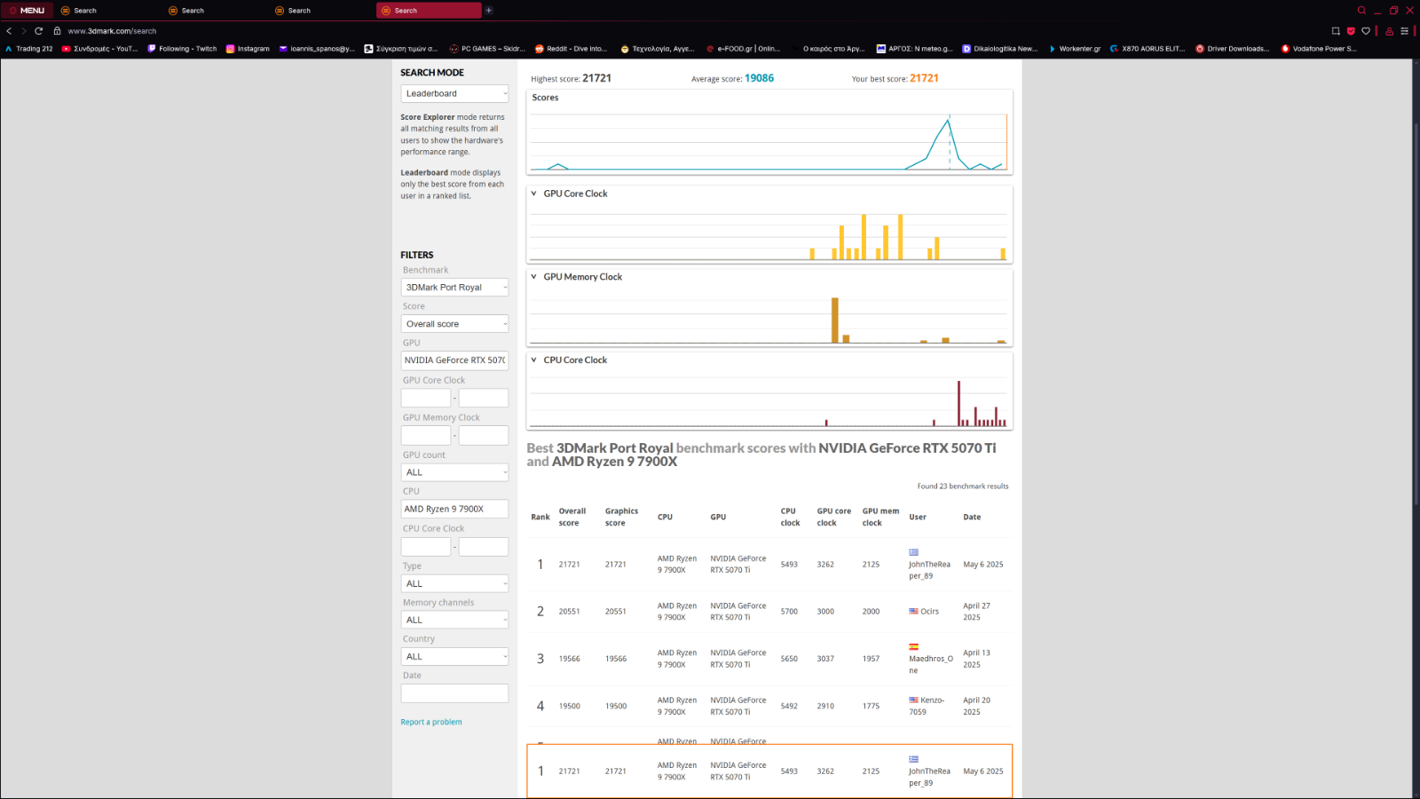Screen dimensions: 1420x799
Task: Bookmark this page with the heart icon
Action: [1366, 31]
